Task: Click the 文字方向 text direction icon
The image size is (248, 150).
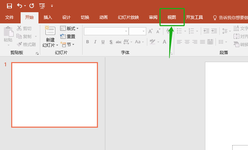Action: pos(236,28)
